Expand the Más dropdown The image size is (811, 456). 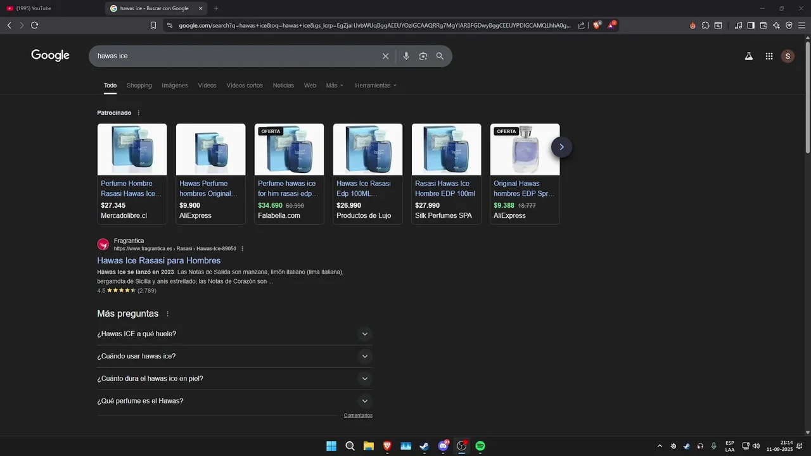(335, 85)
